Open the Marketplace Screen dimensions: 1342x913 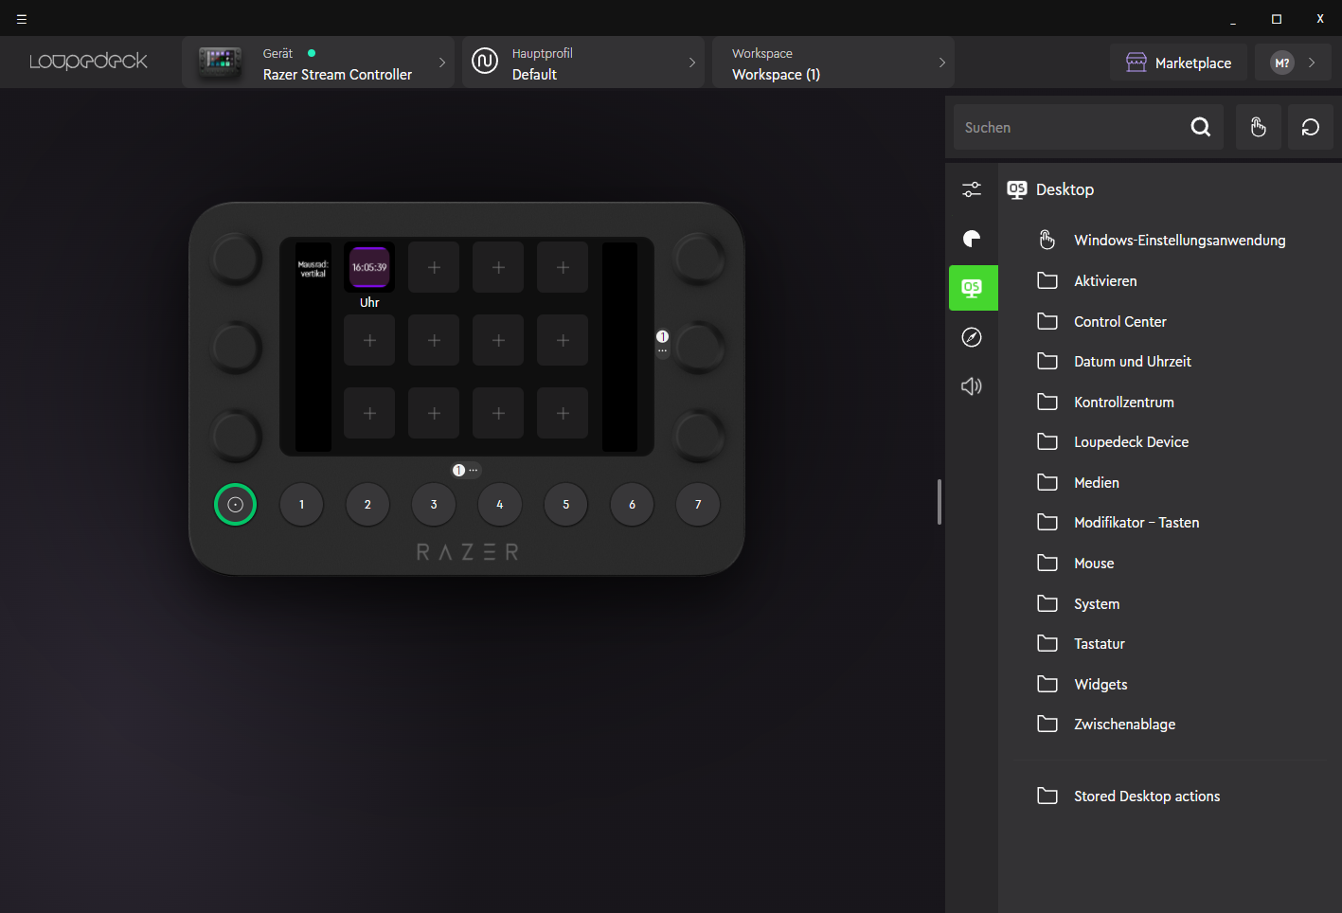point(1178,63)
